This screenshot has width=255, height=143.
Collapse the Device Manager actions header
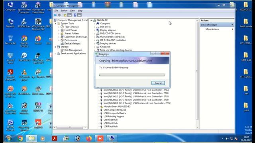pos(232,25)
